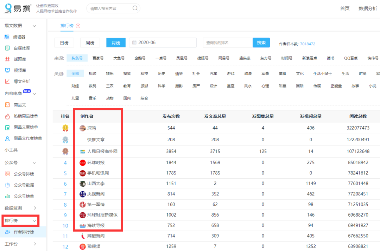Viewport: 380px width, 251px height.
Task: Open author 山西大李
Action: (x=96, y=184)
